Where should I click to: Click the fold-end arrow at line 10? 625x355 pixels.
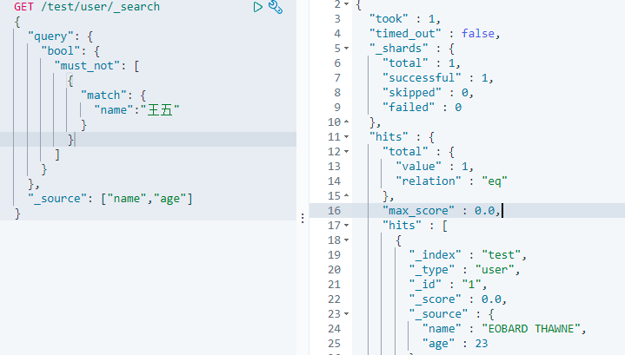pos(348,122)
